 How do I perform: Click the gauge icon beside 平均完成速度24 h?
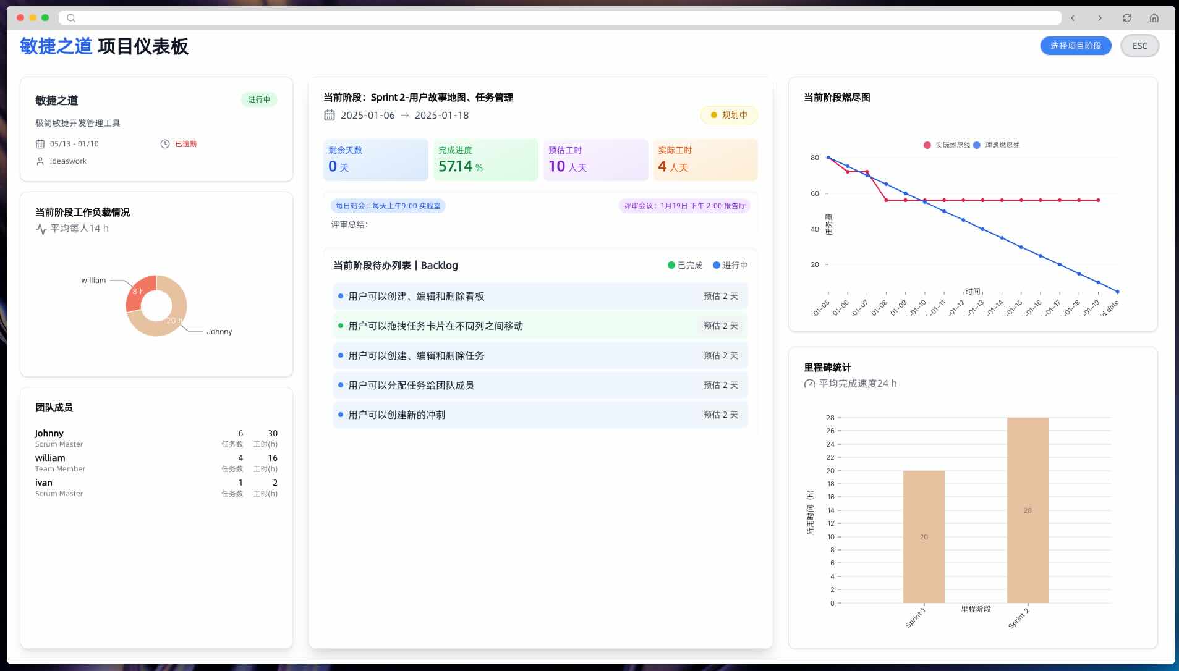tap(809, 384)
